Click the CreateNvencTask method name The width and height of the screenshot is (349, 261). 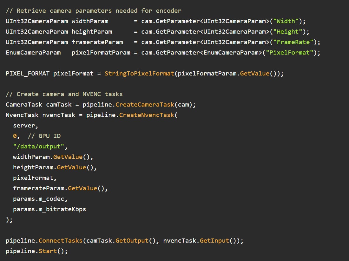click(x=147, y=115)
